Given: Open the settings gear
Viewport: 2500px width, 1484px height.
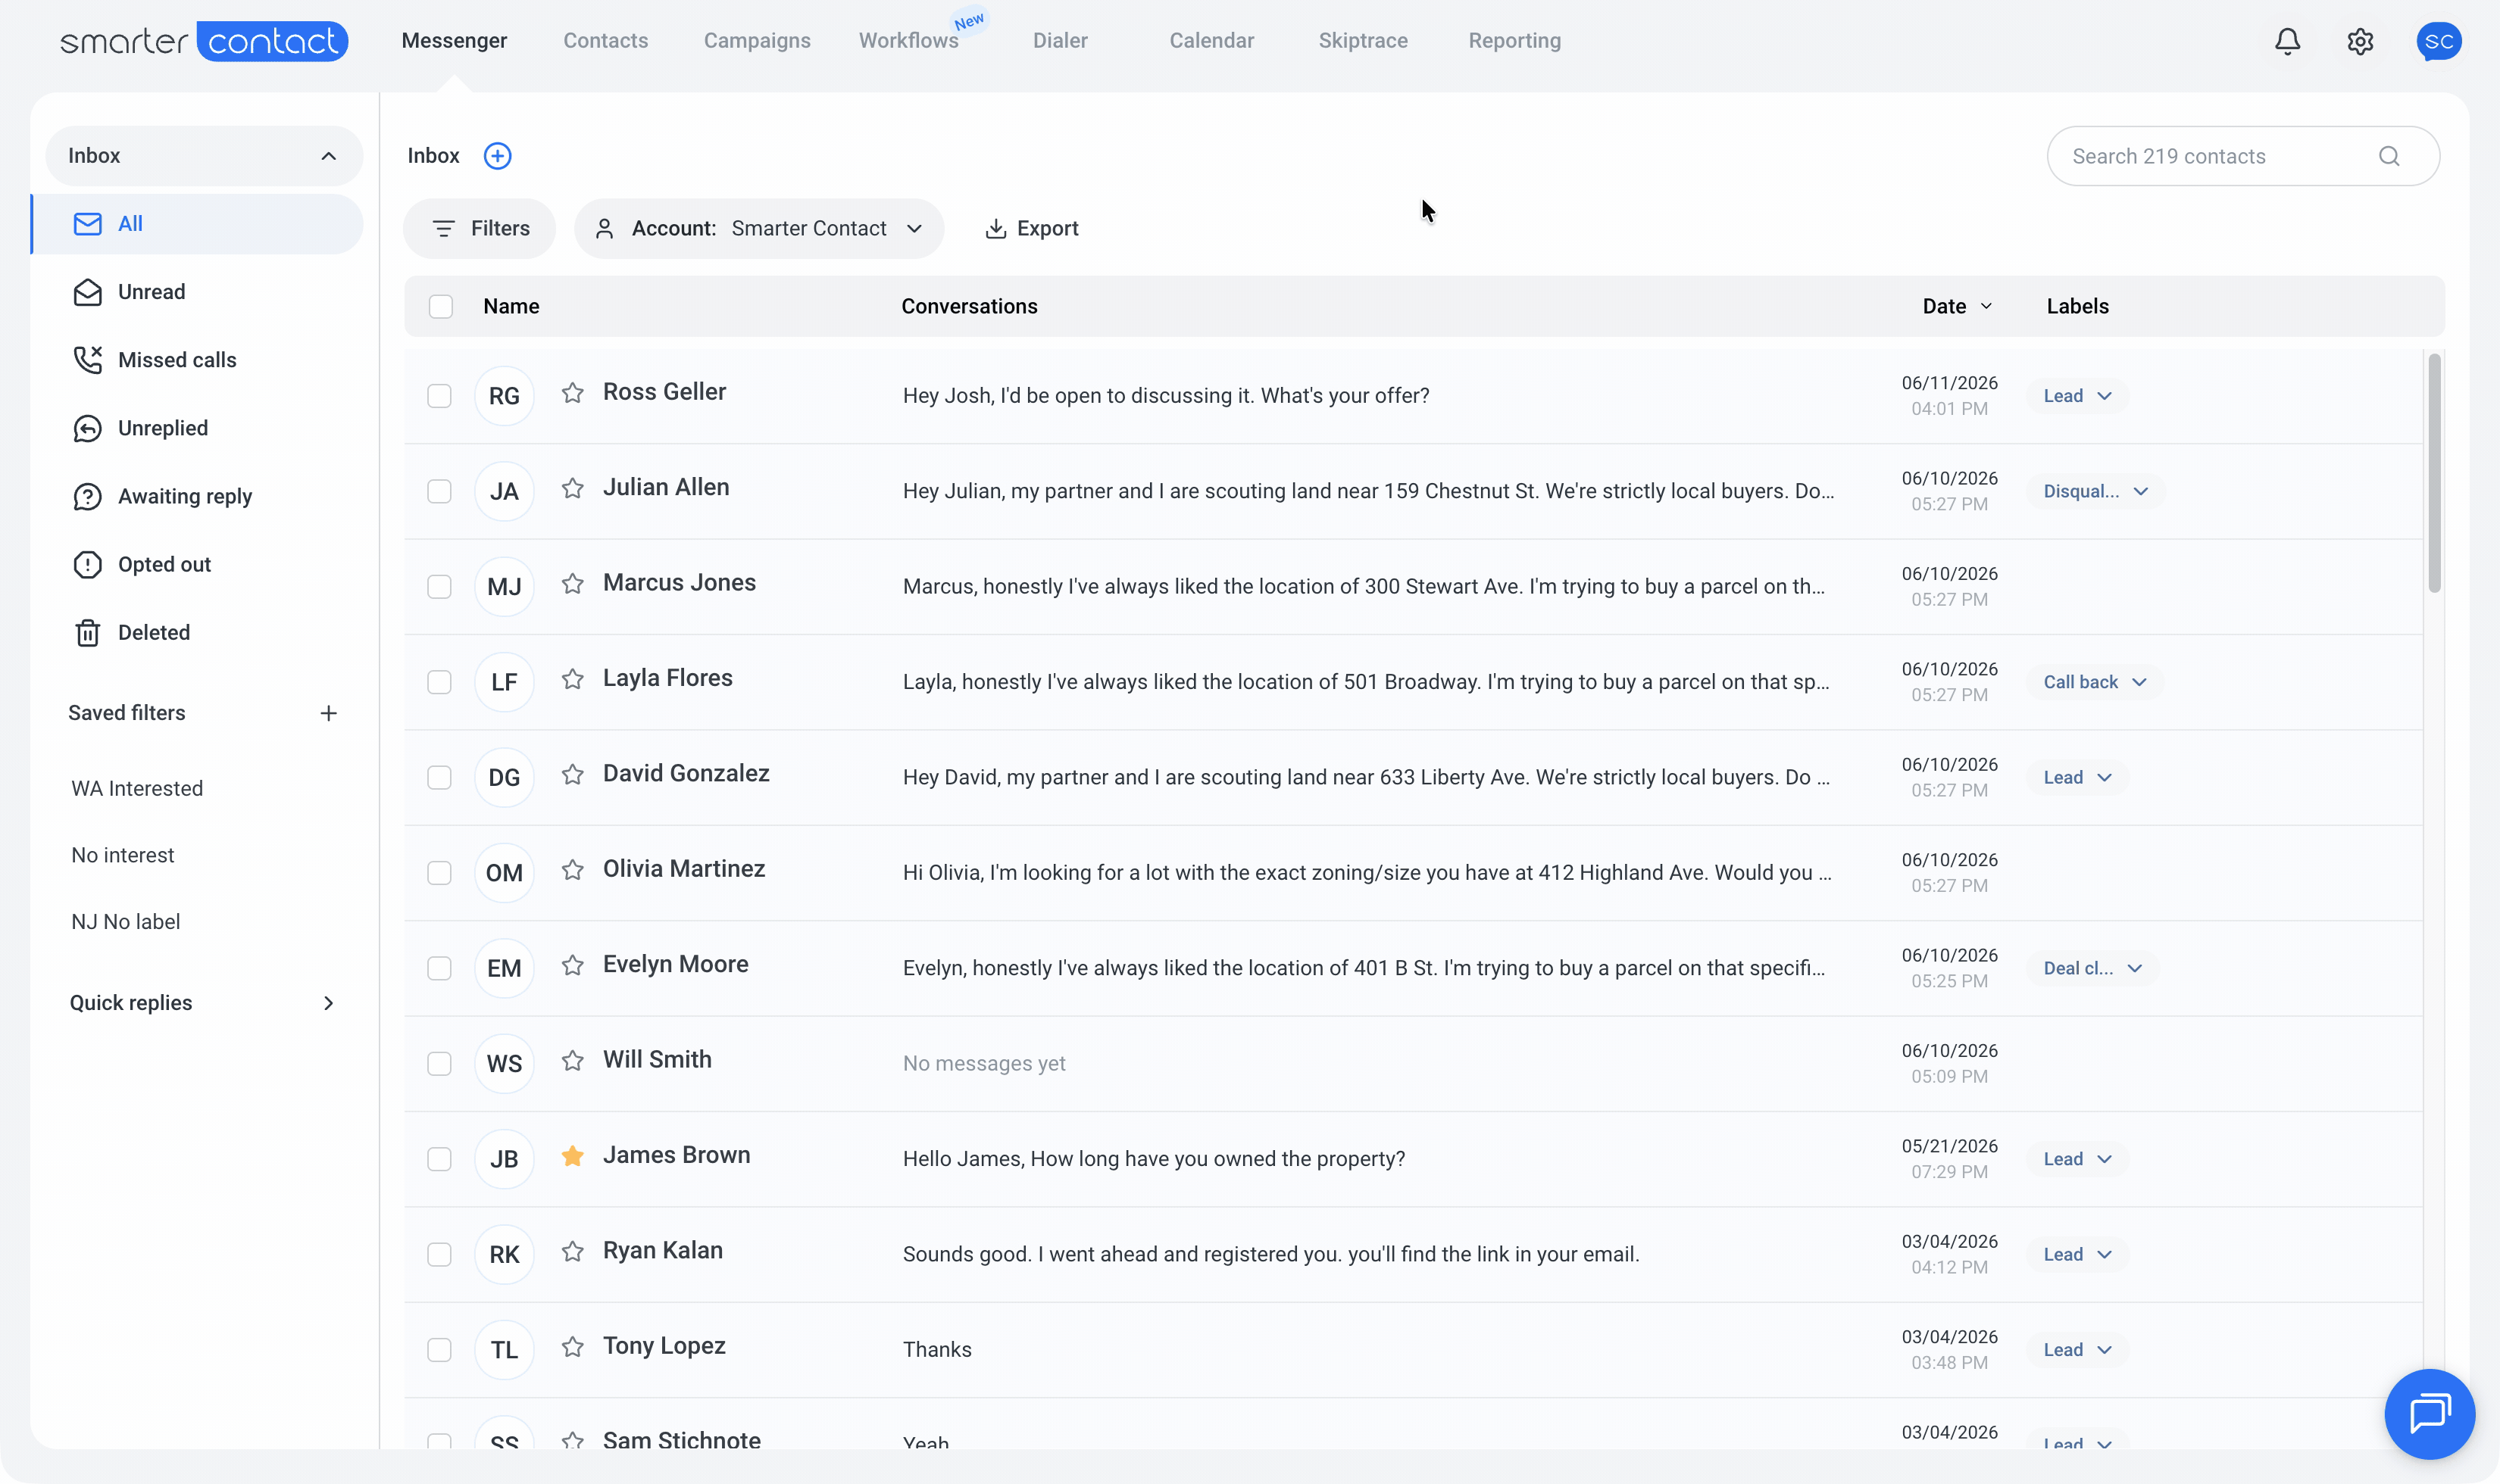Looking at the screenshot, I should pos(2360,41).
